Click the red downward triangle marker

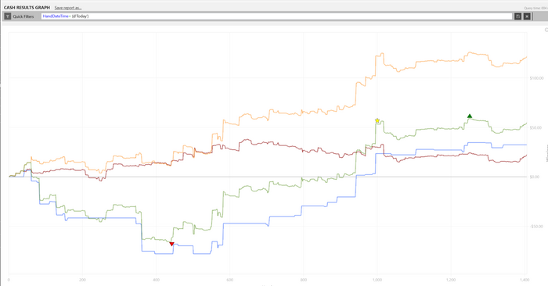pyautogui.click(x=171, y=244)
